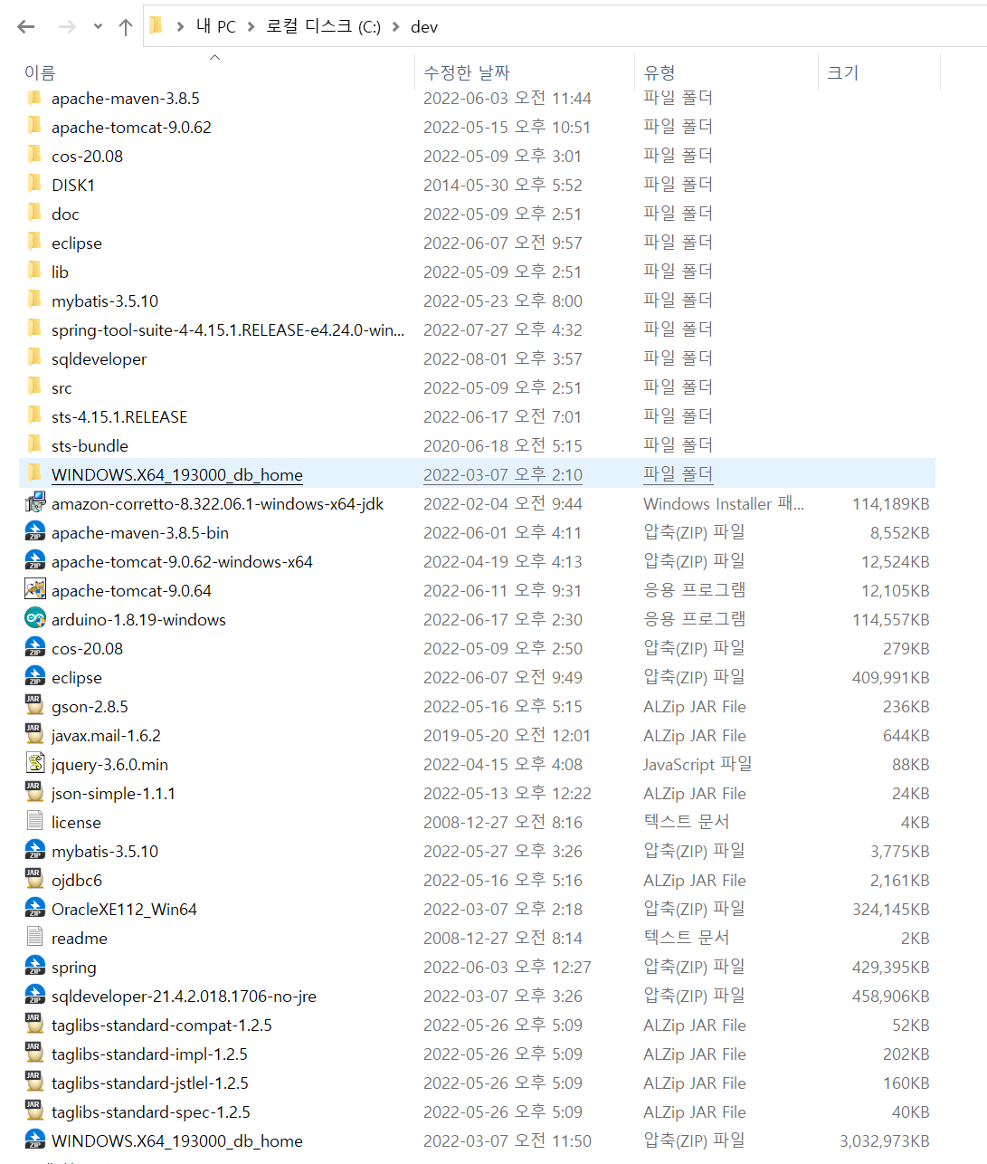The height and width of the screenshot is (1164, 987).
Task: Click date 2014-05-30 오후 5:52
Action: [503, 186]
